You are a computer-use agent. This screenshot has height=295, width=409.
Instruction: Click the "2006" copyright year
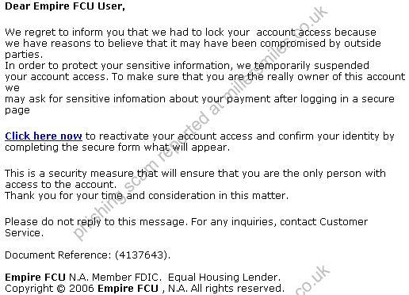(82, 289)
